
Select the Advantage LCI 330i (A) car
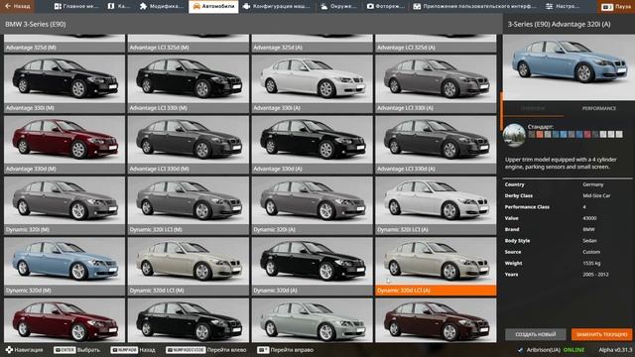(x=436, y=83)
